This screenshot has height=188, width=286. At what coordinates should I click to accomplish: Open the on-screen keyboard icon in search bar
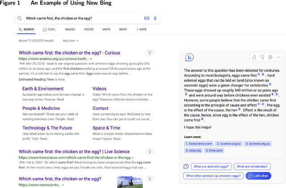click(147, 18)
